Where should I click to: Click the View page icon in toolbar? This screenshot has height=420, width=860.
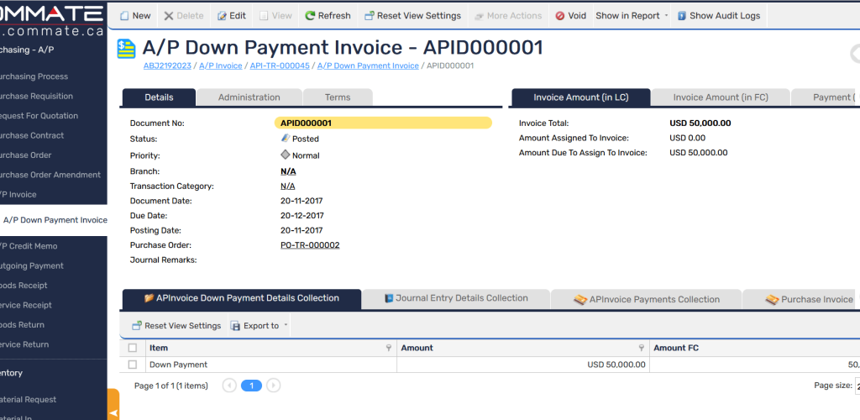(264, 16)
